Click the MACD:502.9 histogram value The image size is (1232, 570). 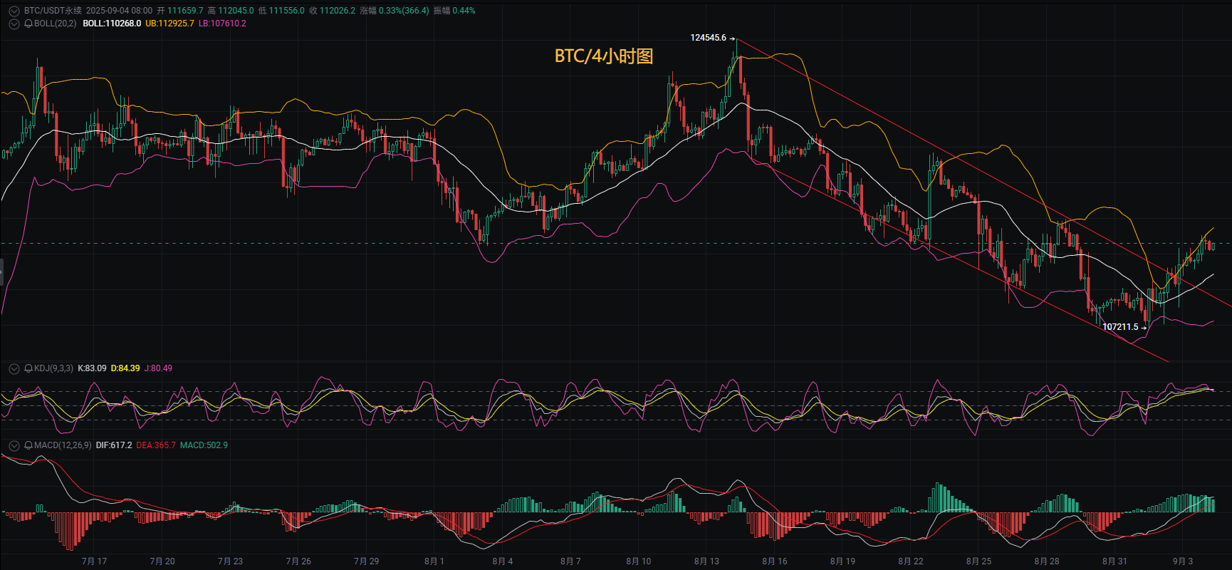point(204,445)
